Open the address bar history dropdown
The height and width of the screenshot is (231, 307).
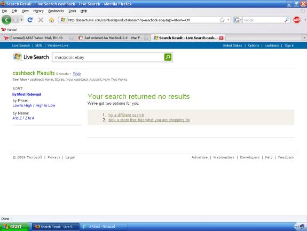(228, 20)
